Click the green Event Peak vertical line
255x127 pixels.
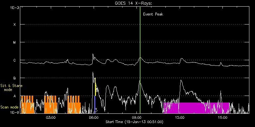coord(140,60)
